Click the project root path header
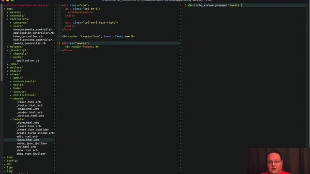 point(26,5)
